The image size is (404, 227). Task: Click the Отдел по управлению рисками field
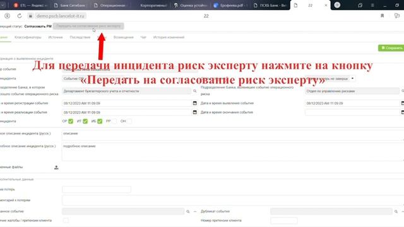pyautogui.click(x=352, y=91)
